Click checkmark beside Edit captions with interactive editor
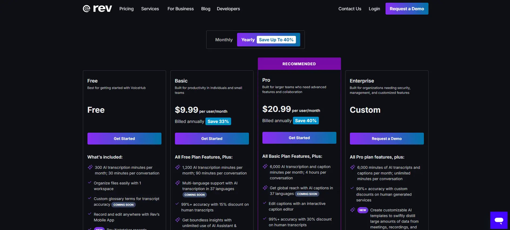This screenshot has width=510, height=230. point(265,203)
